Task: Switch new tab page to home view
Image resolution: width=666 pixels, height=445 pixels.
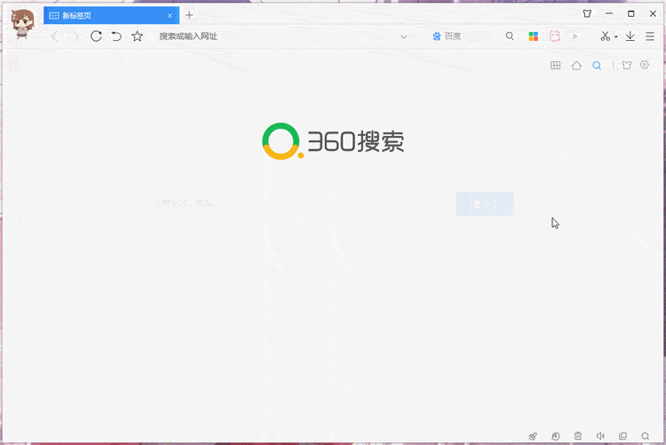Action: [576, 66]
